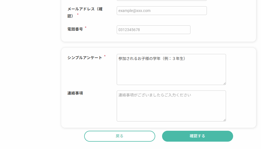Viewport: 261px width, 149px height.
Task: Click the 連絡事項 label
Action: 75,93
